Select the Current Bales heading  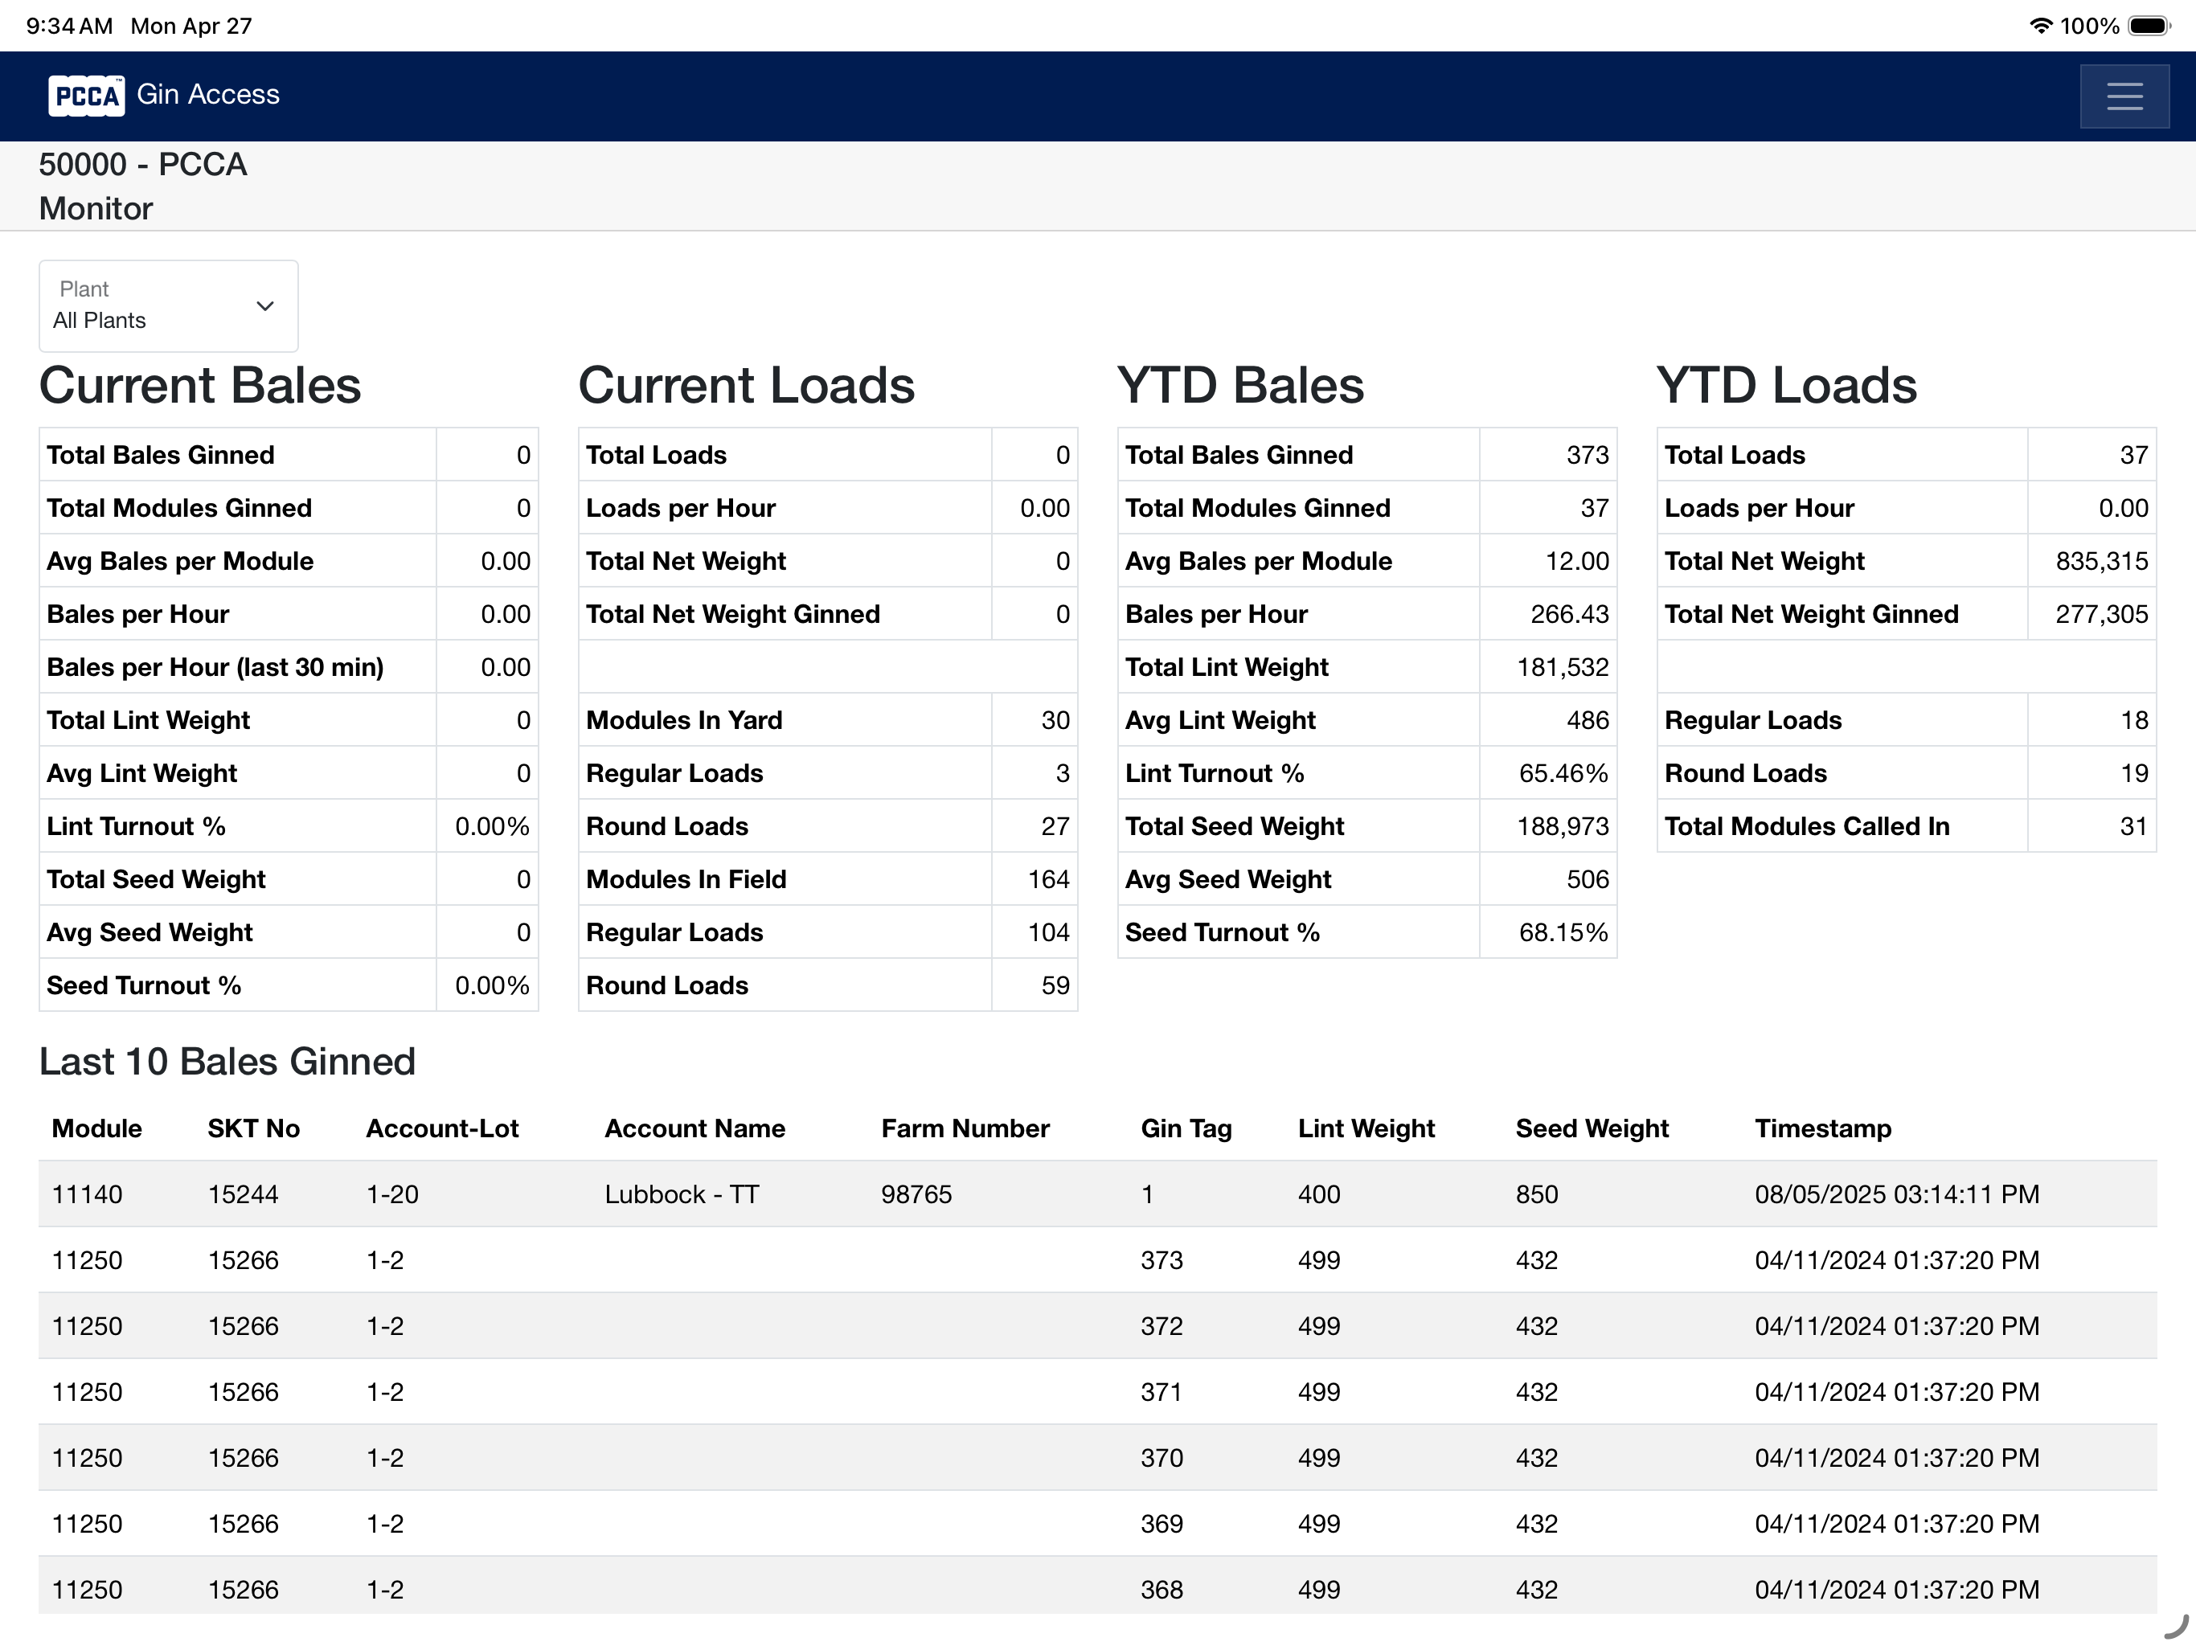pyautogui.click(x=199, y=385)
